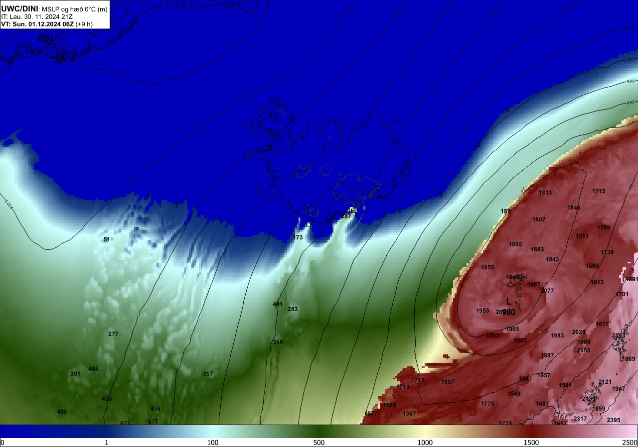Viewport: 638px width, 447px height.
Task: Click the 1807 height value
Action: tap(539, 220)
